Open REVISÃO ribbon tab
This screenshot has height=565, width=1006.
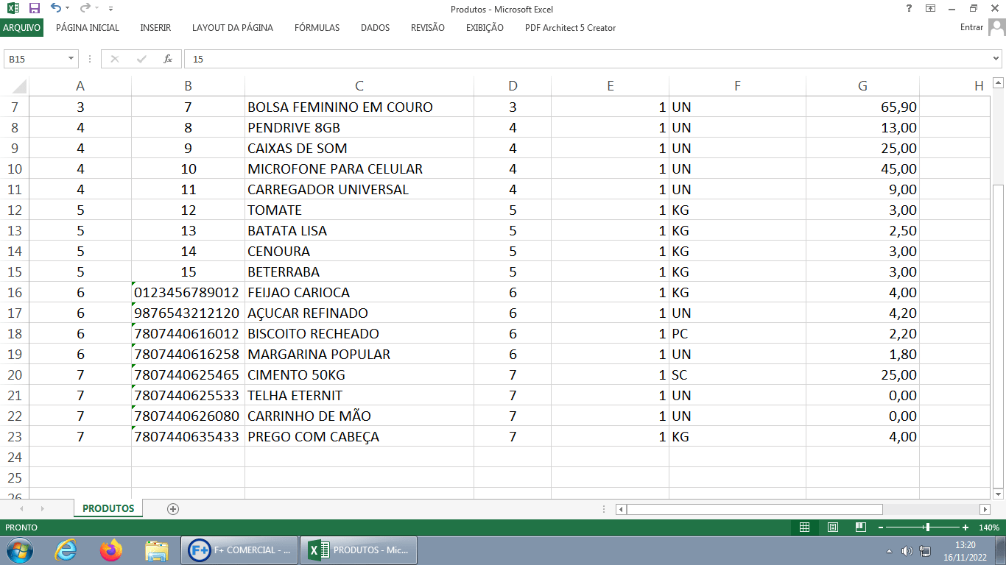pyautogui.click(x=428, y=28)
